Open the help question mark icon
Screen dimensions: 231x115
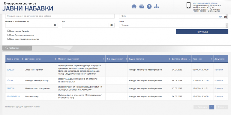[149, 7]
